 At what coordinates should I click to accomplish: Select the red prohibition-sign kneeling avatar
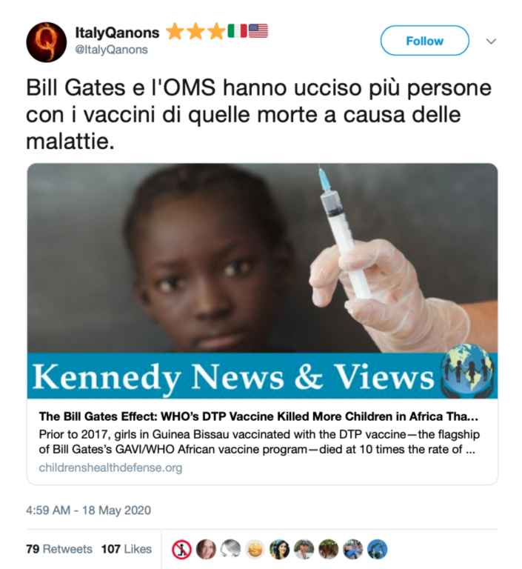coord(181,549)
